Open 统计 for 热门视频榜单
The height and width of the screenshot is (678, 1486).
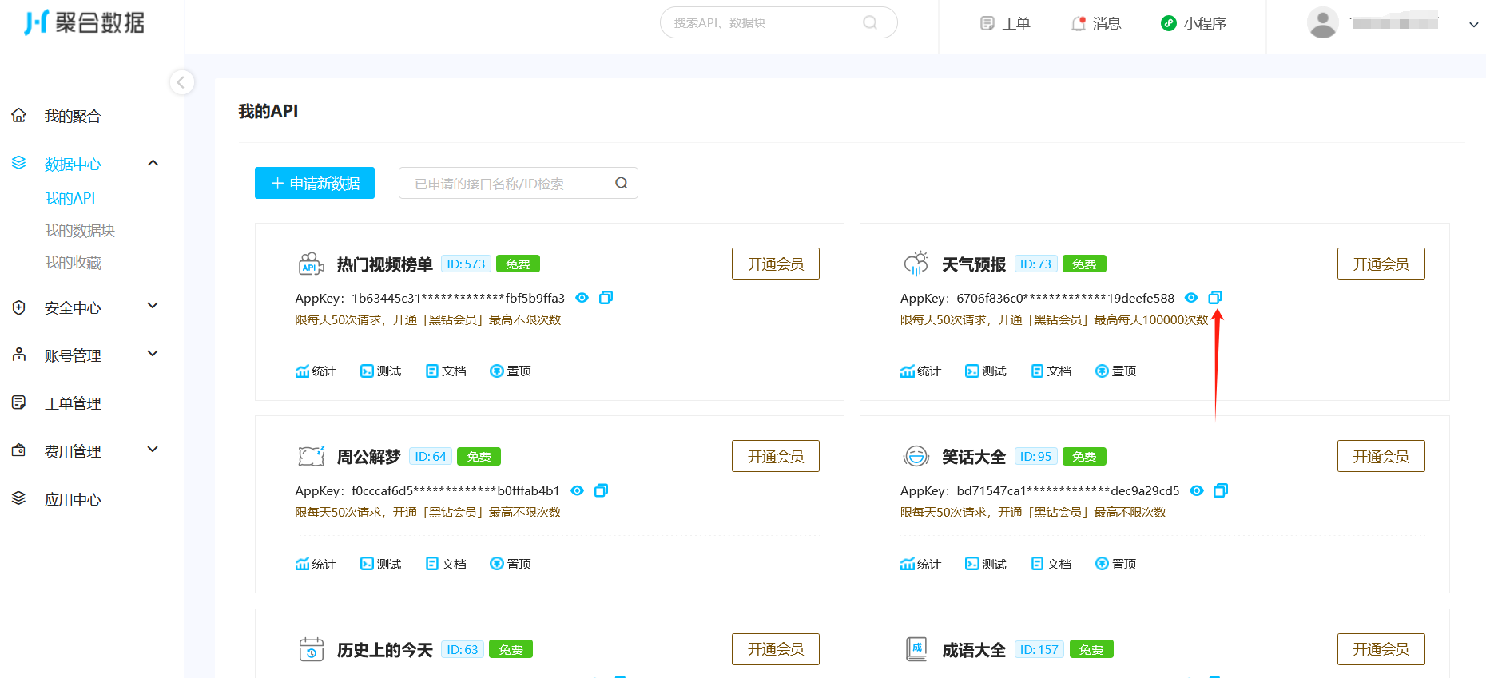pos(316,371)
